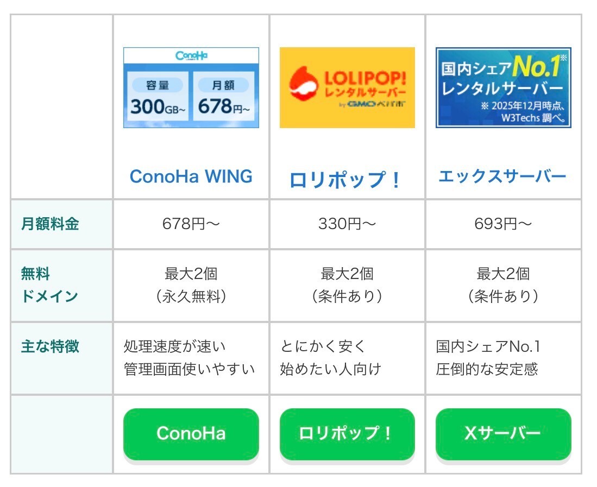The width and height of the screenshot is (597, 487).
Task: Click the 693円〜 price cell
Action: (504, 224)
